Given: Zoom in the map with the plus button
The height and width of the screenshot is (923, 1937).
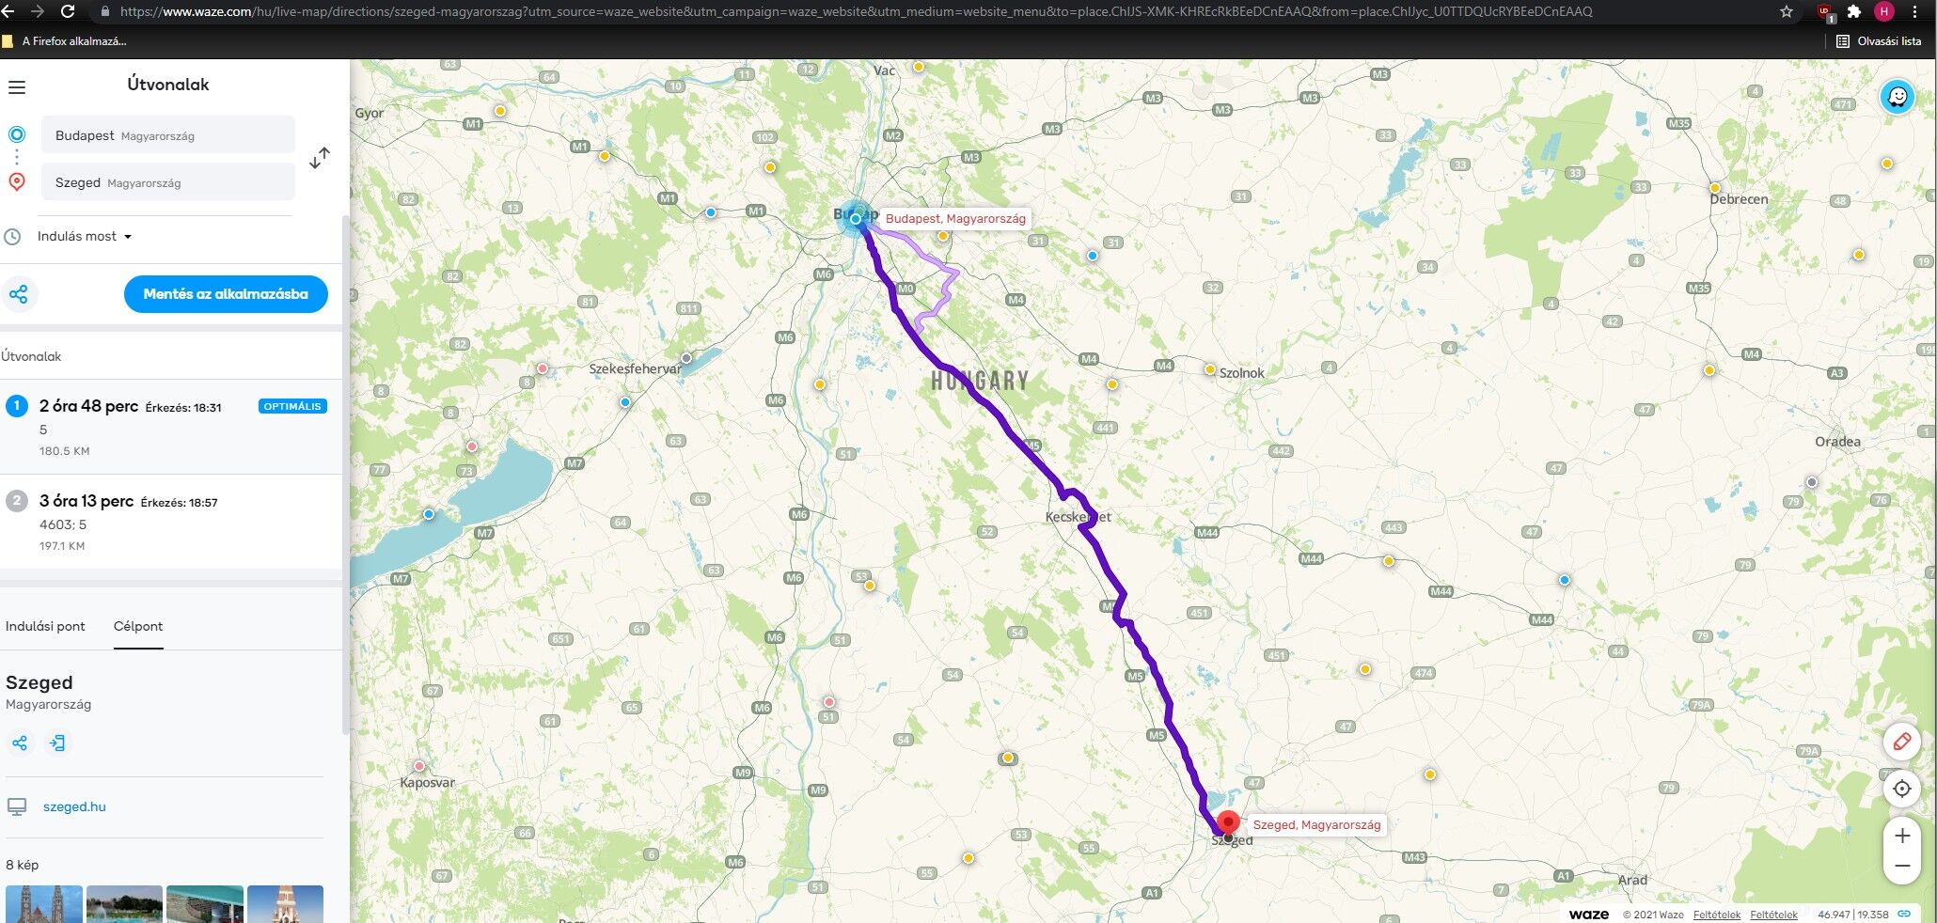Looking at the screenshot, I should (1902, 836).
